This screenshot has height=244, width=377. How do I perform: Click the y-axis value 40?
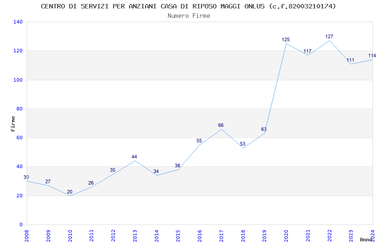tap(20, 167)
